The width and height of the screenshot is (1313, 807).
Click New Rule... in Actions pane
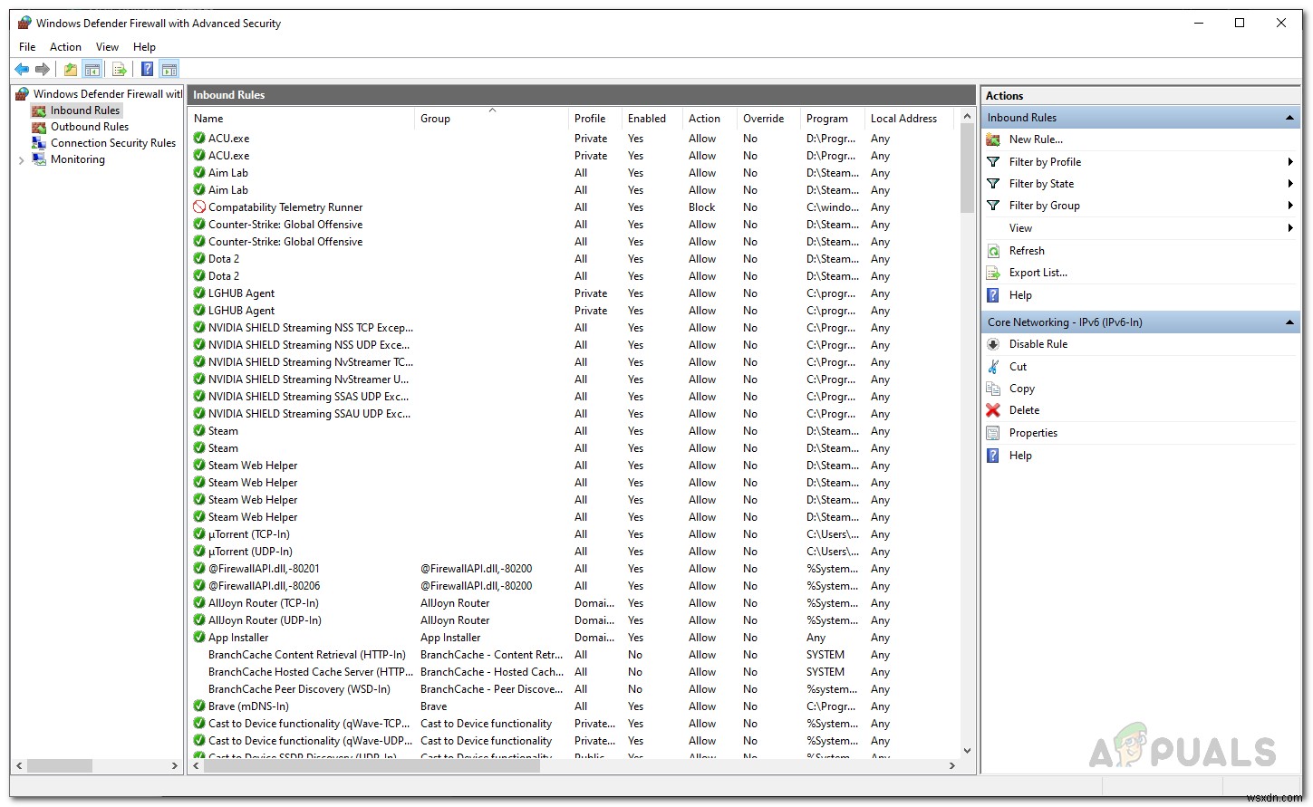[1036, 139]
